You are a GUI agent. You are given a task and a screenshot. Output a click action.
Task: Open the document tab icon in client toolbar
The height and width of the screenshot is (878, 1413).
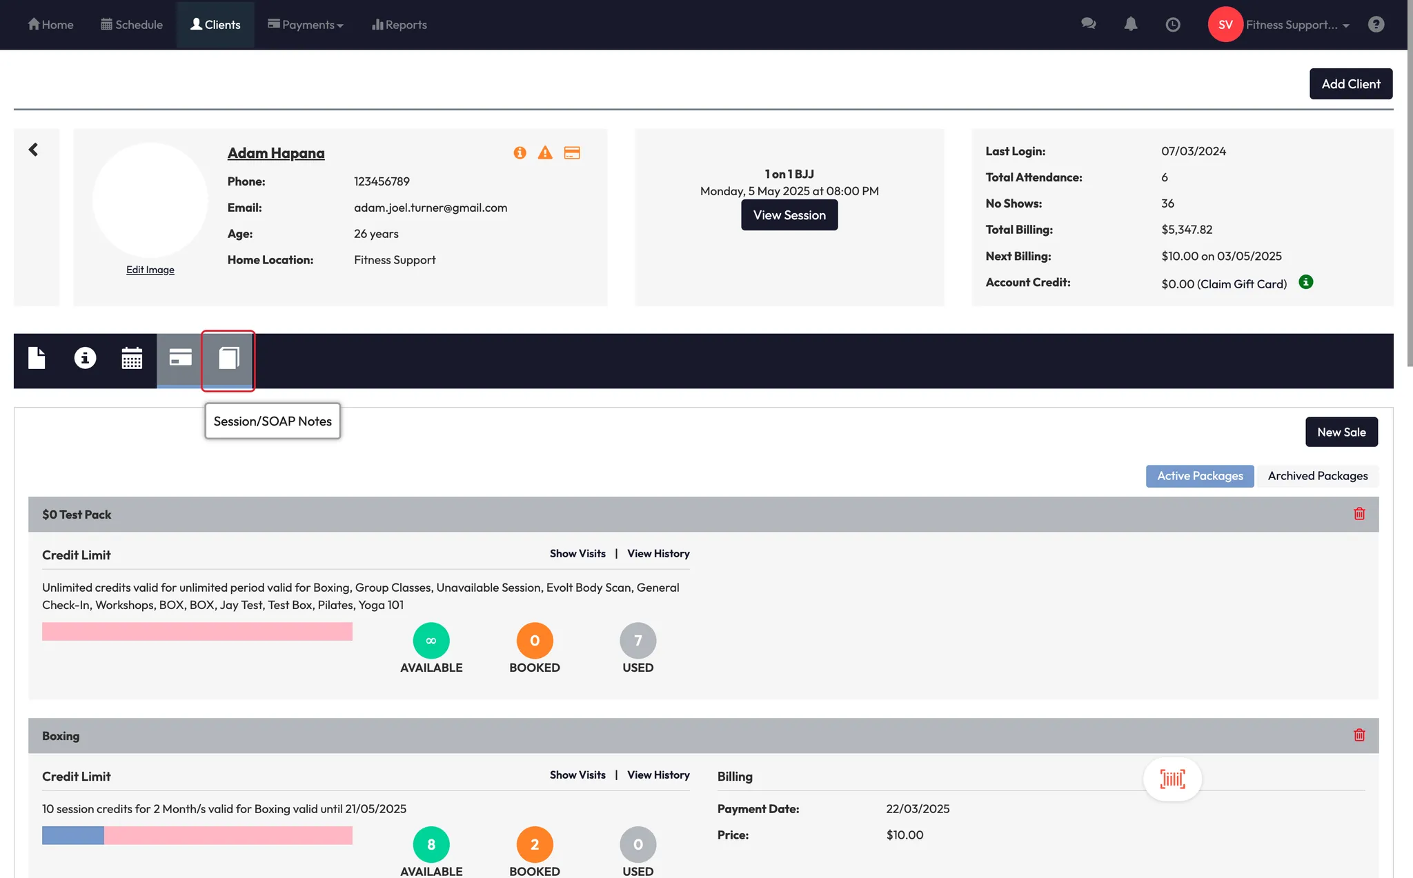[x=37, y=359]
